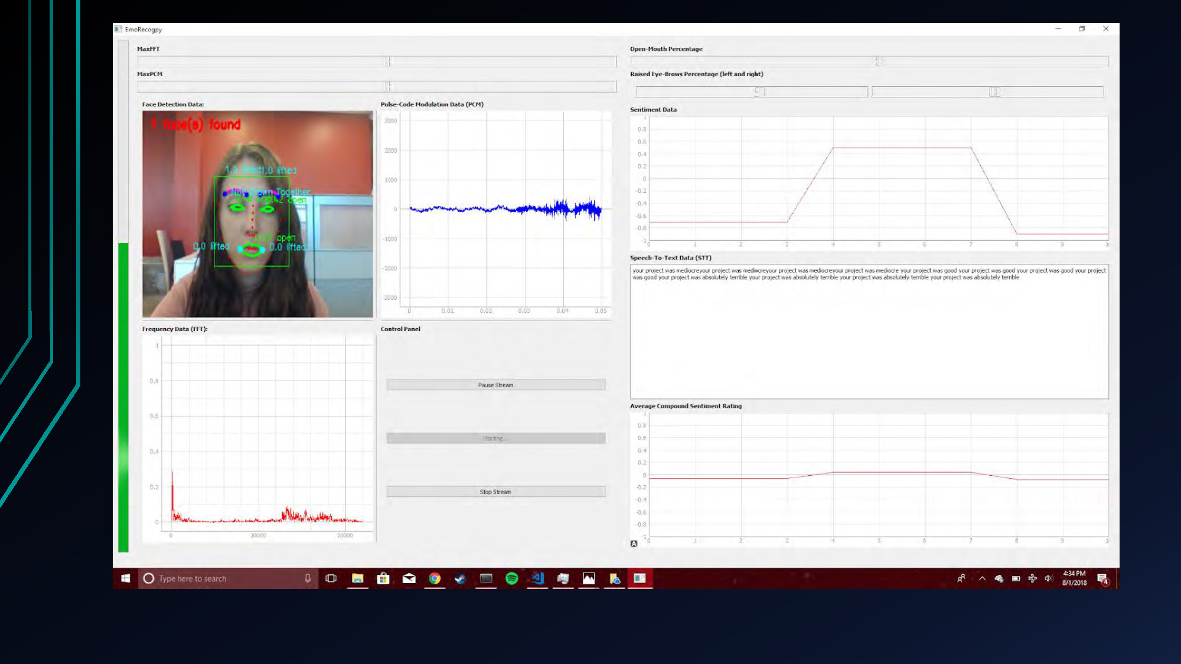Open the Photos app from the taskbar
This screenshot has height=664, width=1181.
(588, 578)
